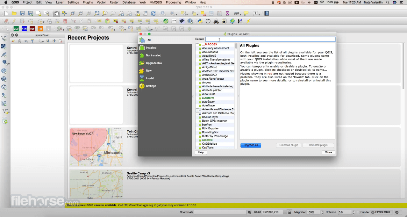Click the dark red PDF export icon
The width and height of the screenshot is (407, 217).
(x=32, y=29)
